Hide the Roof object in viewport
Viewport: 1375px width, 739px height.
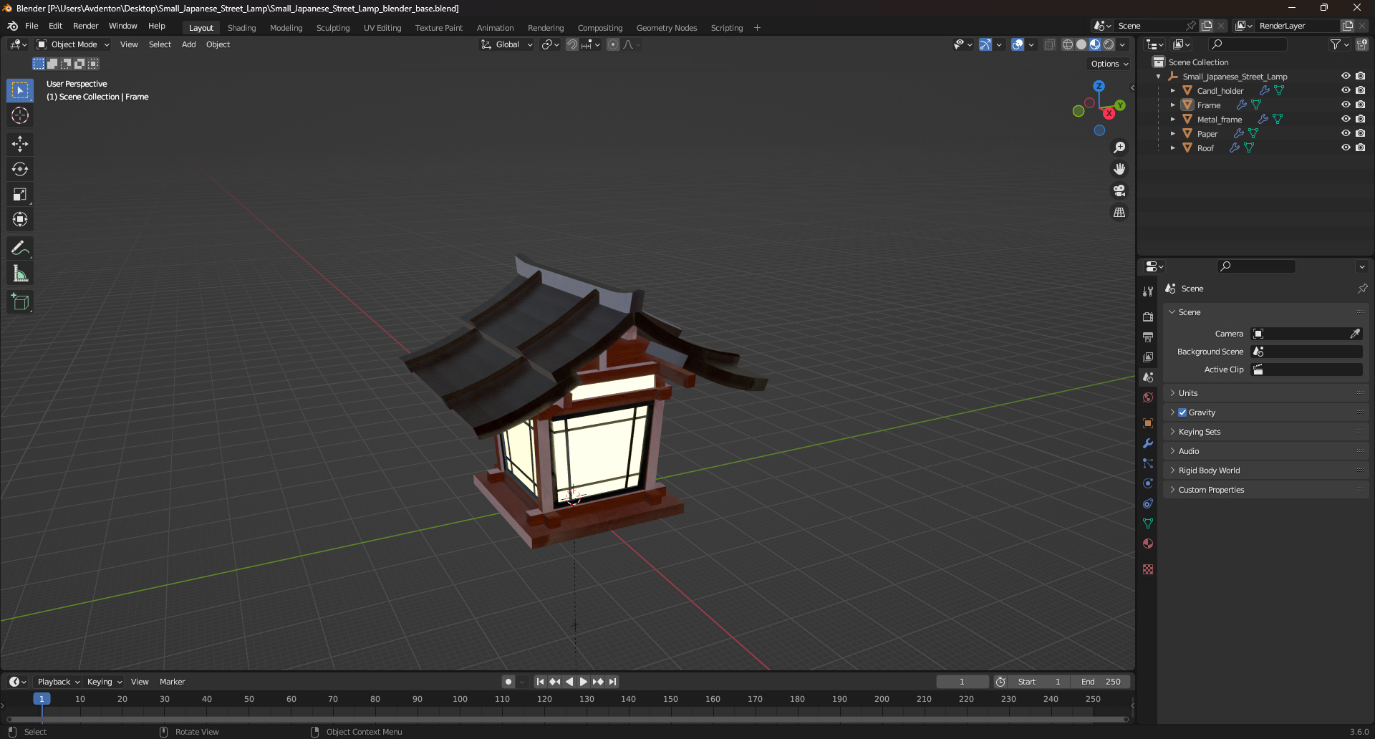[1346, 148]
